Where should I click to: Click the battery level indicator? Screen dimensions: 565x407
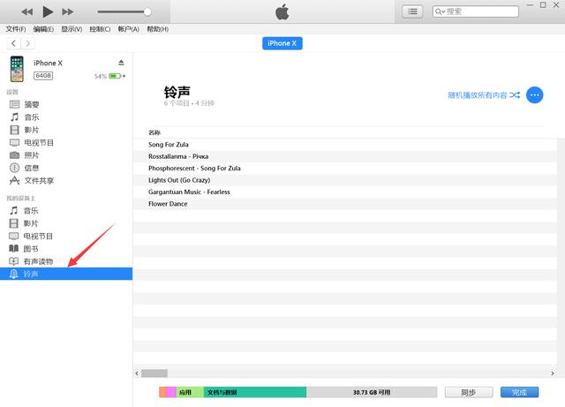tap(115, 76)
